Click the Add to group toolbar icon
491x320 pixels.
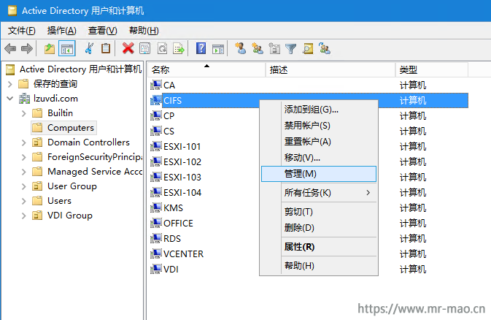pyautogui.click(x=325, y=48)
